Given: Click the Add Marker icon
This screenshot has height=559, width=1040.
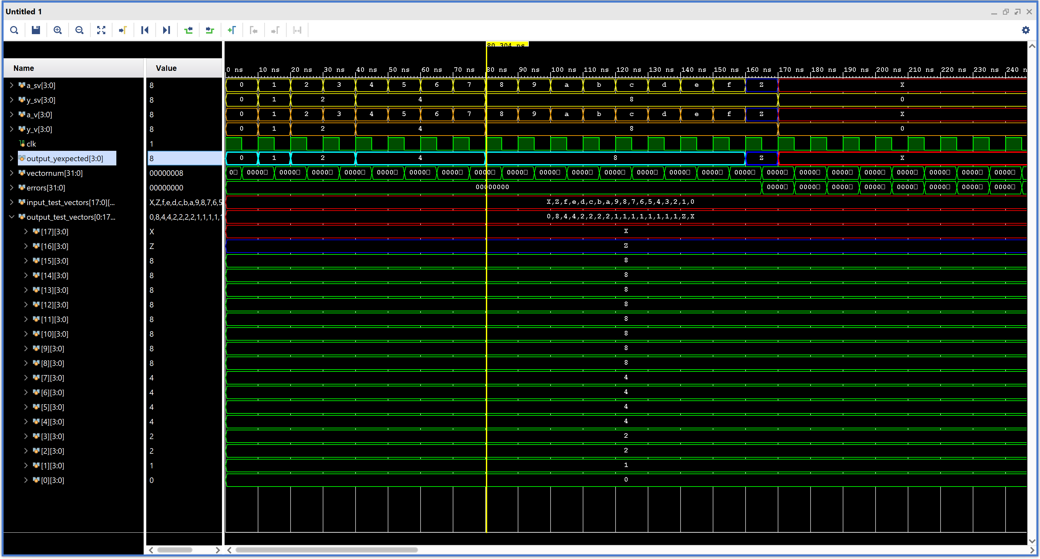Looking at the screenshot, I should click(x=232, y=30).
